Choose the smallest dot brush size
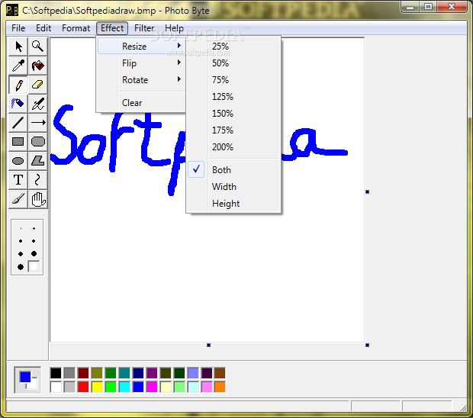Image resolution: width=473 pixels, height=418 pixels. [21, 229]
